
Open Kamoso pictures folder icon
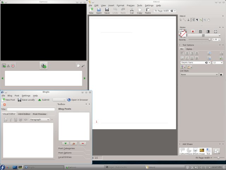coord(78,66)
